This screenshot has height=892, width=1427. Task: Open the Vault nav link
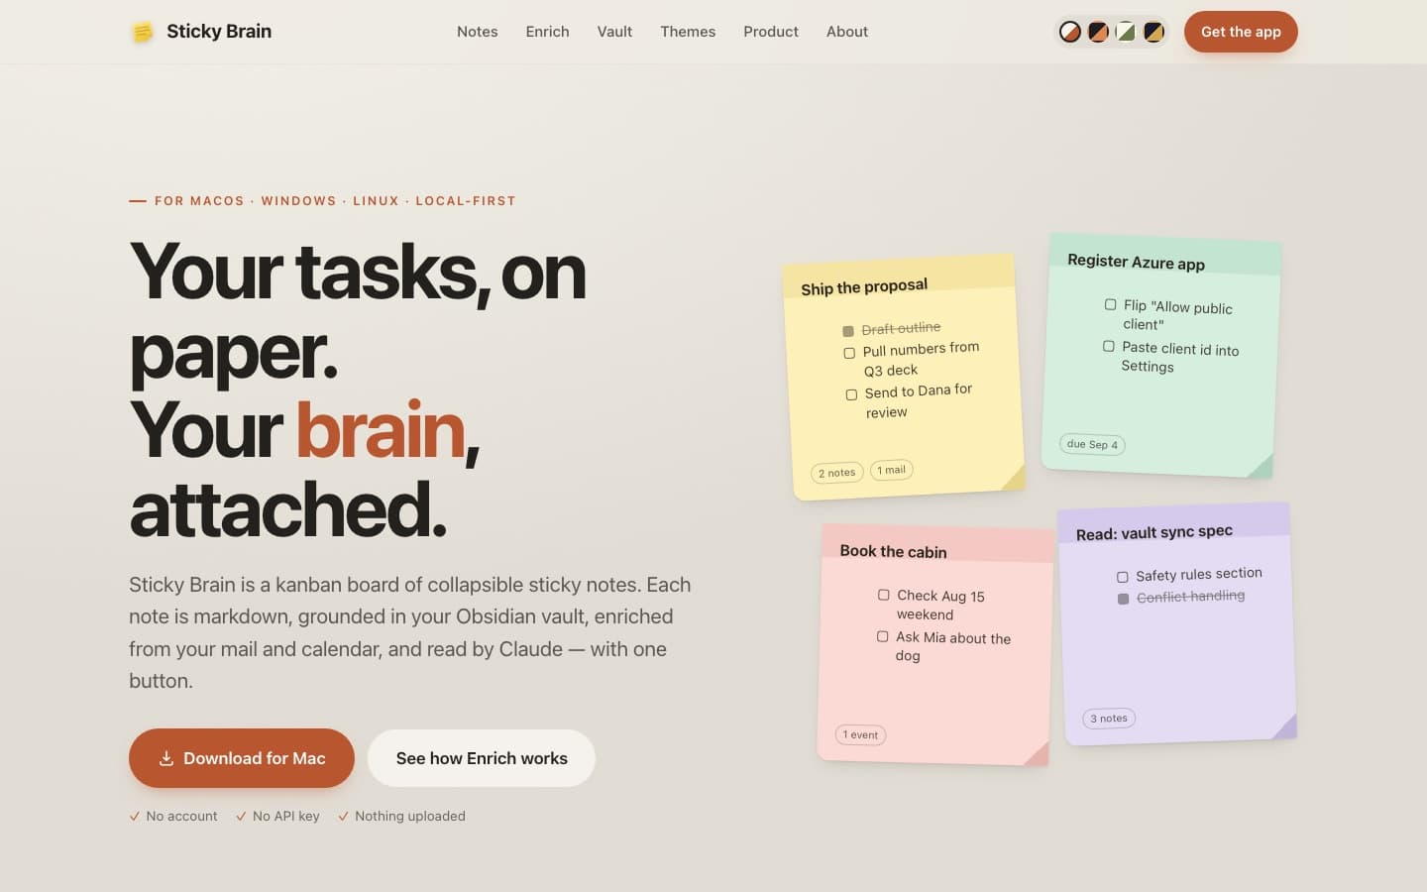(x=614, y=32)
